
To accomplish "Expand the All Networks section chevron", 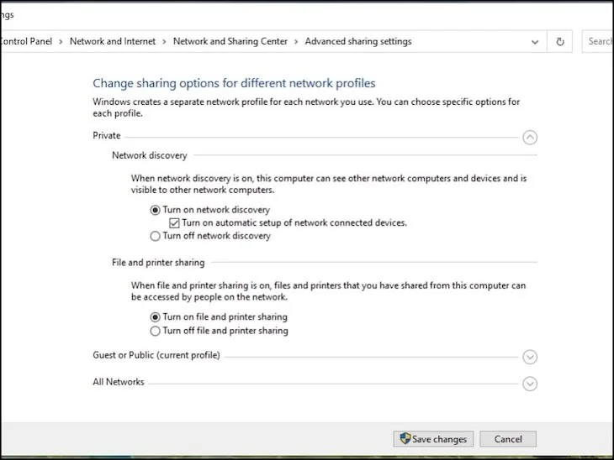I will [530, 384].
